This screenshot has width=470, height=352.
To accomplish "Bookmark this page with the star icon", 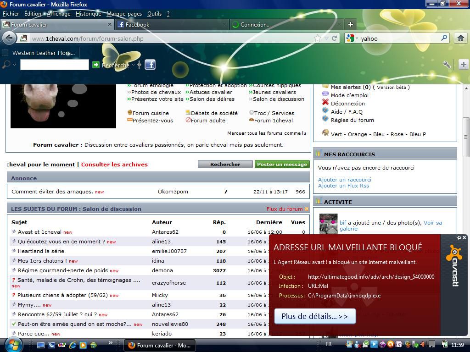I will pyautogui.click(x=317, y=38).
